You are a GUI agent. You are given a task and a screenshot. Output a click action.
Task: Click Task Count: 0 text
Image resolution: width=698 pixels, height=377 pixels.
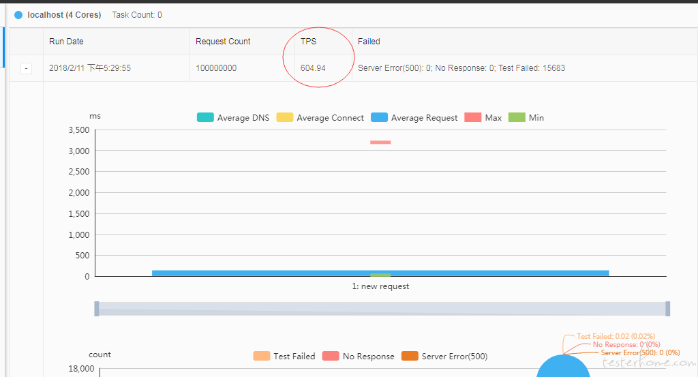point(137,15)
